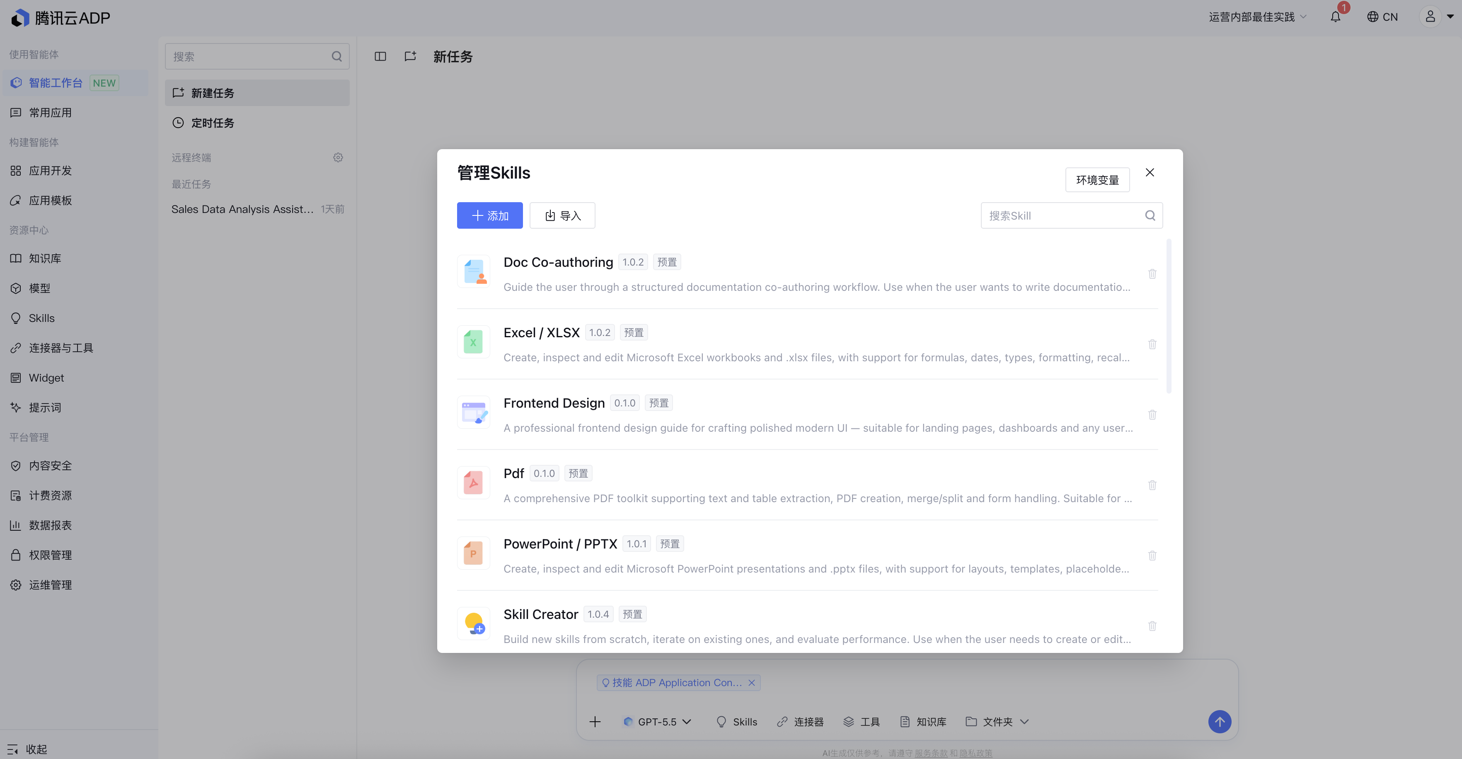The height and width of the screenshot is (759, 1462).
Task: Open 运维管理
Action: pos(75,585)
